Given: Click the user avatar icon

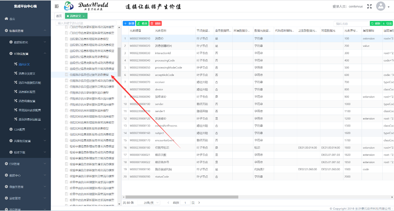Looking at the screenshot, I should point(381,6).
